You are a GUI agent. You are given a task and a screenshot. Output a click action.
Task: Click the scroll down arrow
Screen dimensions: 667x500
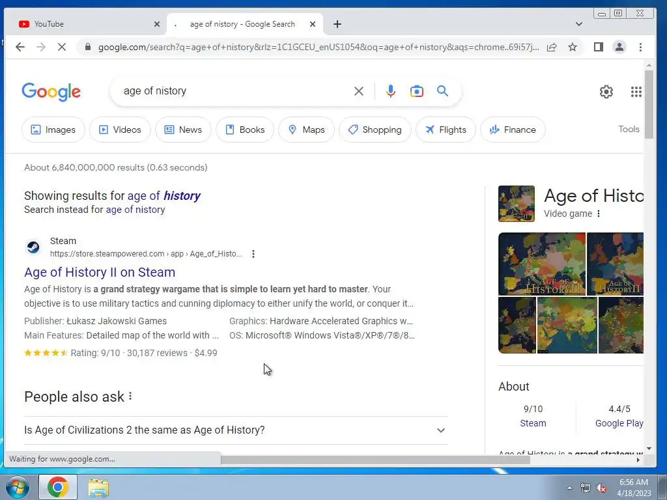(649, 448)
